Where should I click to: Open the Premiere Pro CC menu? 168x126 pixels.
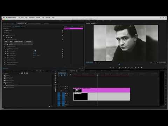(11, 17)
